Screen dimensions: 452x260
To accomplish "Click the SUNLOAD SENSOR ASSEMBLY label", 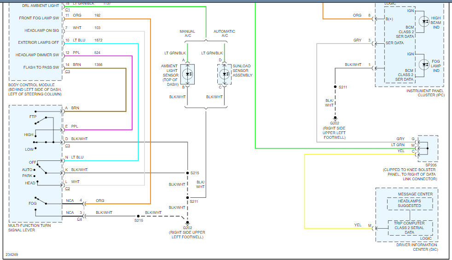I will 243,71.
